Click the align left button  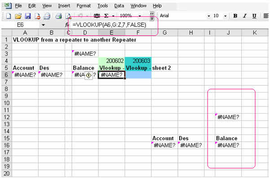click(266, 16)
